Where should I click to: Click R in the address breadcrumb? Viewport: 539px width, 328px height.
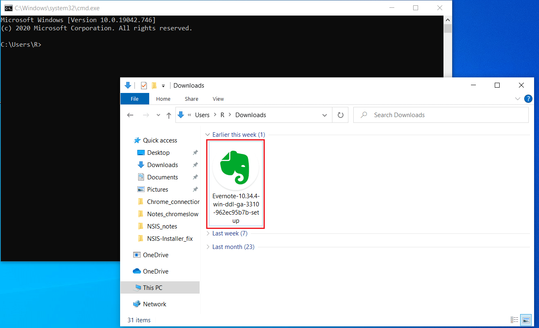point(223,115)
